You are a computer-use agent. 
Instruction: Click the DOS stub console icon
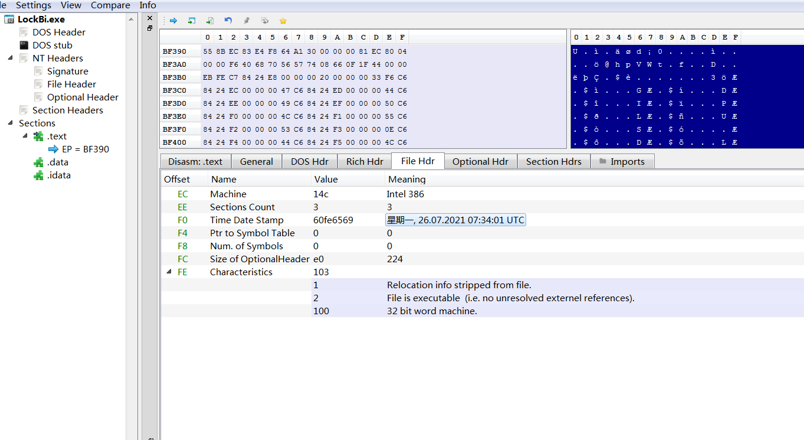coord(24,45)
